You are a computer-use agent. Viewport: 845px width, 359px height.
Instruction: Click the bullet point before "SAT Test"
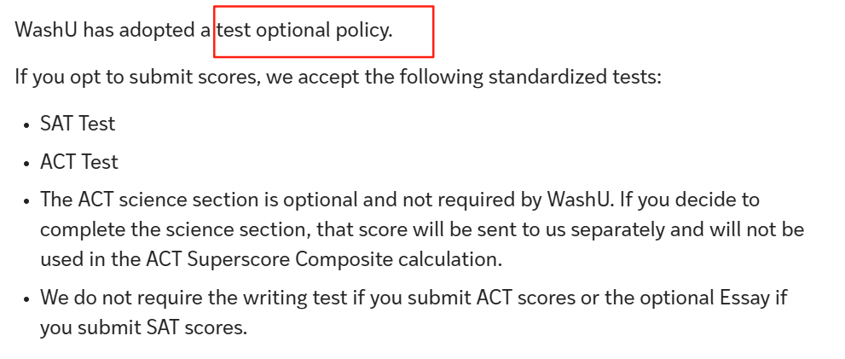tap(26, 124)
